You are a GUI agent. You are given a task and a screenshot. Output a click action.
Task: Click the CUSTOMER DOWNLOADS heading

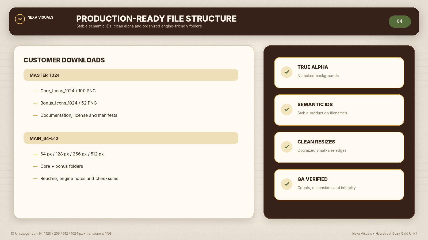point(64,60)
